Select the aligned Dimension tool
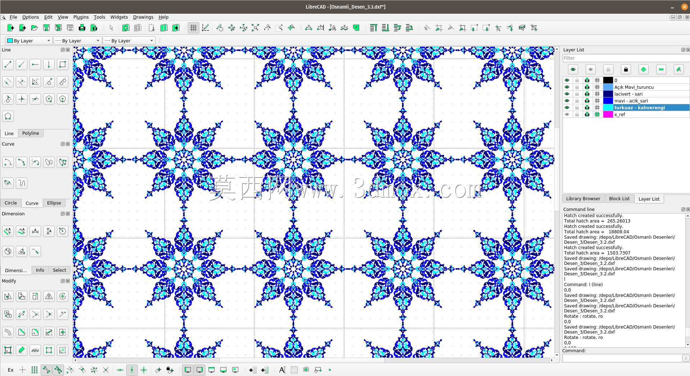This screenshot has width=690, height=376. 8,231
